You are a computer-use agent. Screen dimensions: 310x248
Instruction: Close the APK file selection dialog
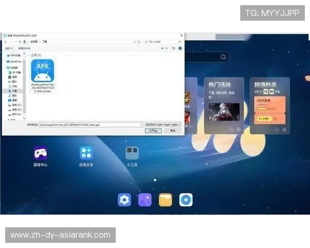coord(181,36)
